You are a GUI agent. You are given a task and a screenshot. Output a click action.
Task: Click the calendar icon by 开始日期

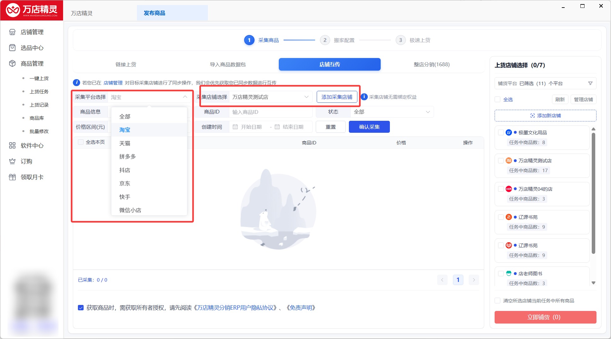pos(235,127)
